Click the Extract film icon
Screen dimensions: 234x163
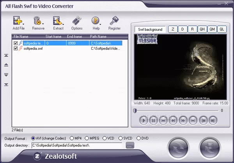[57, 21]
